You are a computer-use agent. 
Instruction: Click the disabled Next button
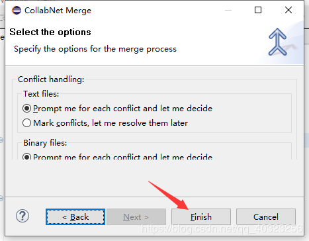[x=136, y=217]
